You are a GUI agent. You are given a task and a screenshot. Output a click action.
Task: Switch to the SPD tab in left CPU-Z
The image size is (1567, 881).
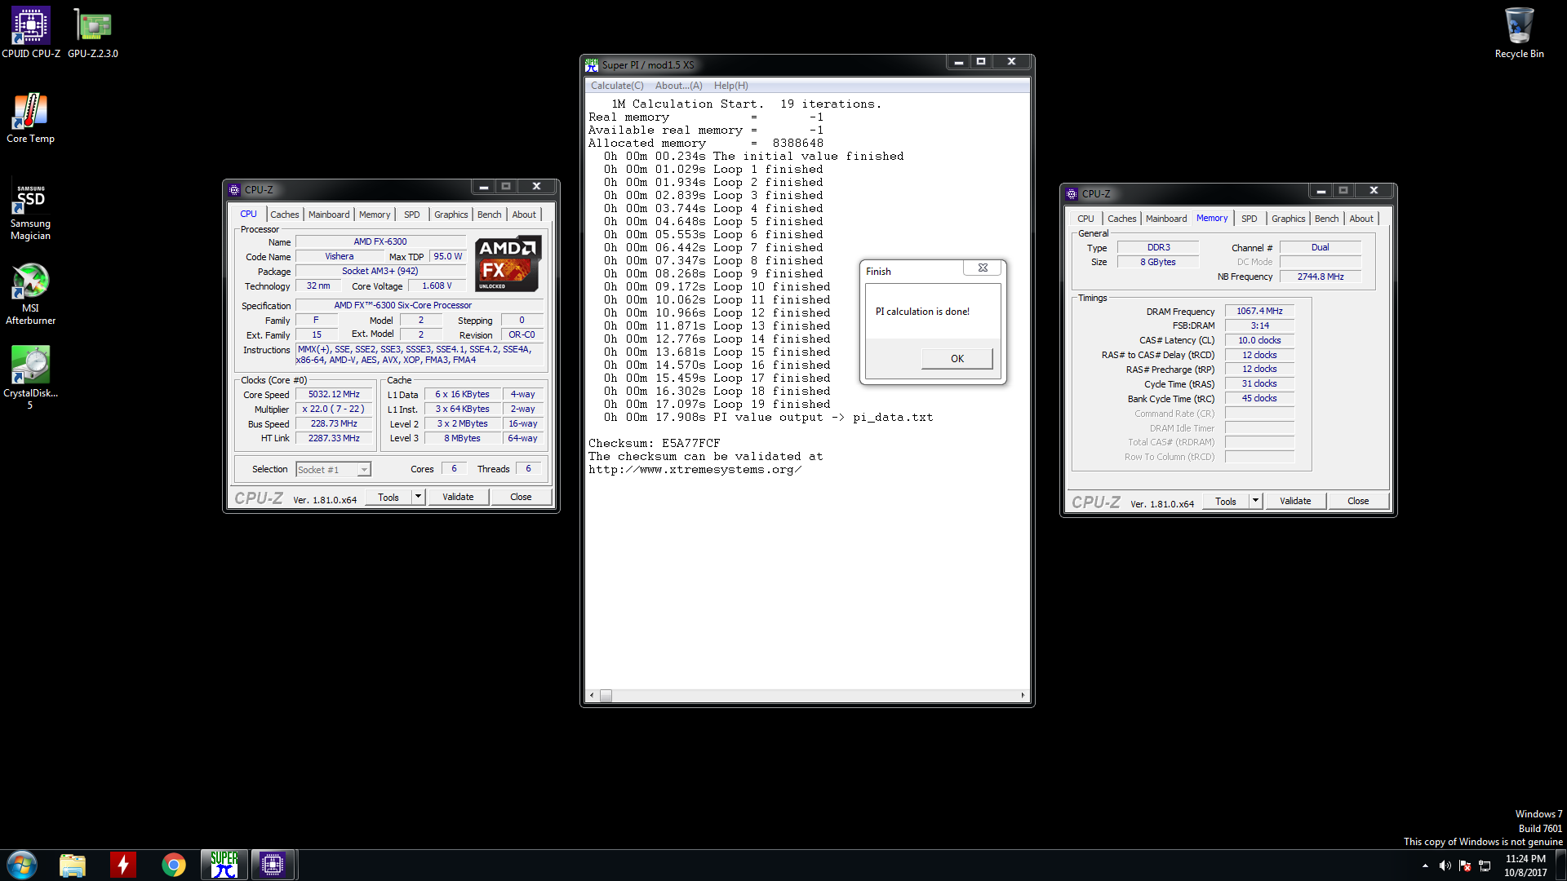pyautogui.click(x=412, y=215)
